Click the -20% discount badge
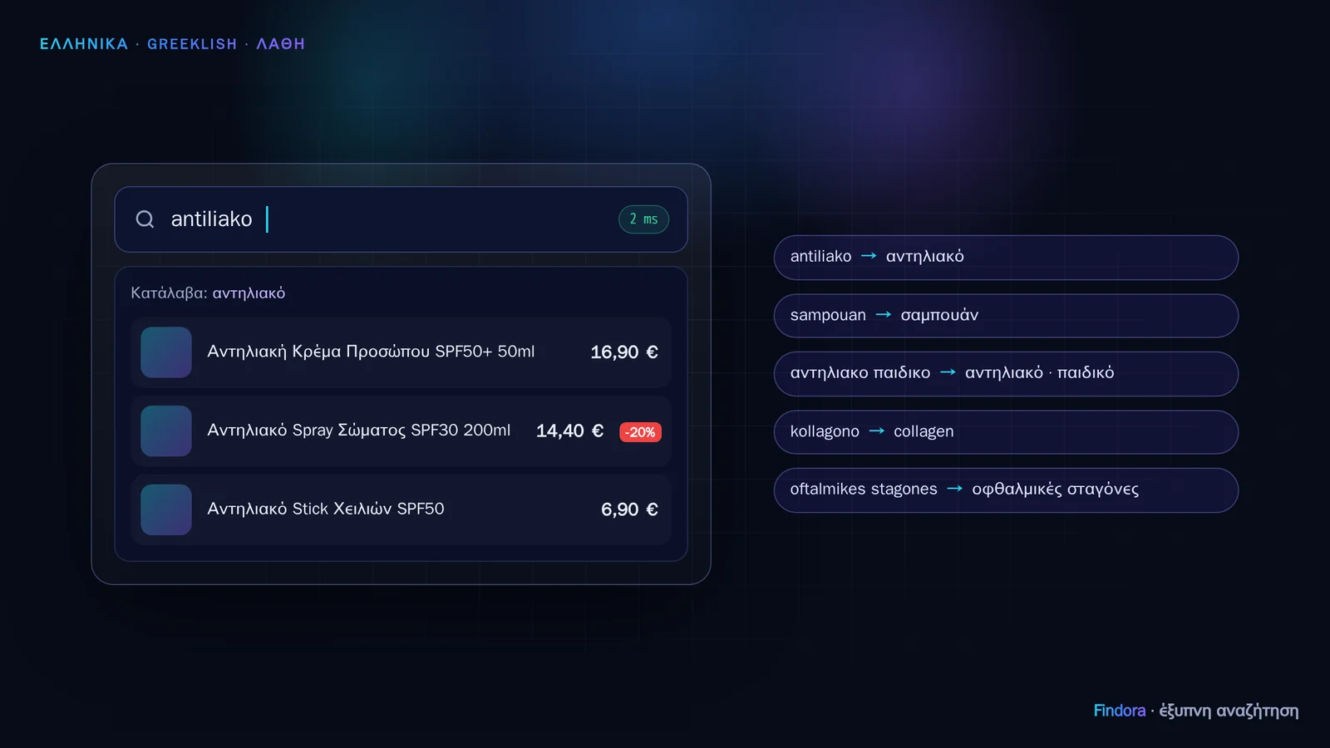 640,432
